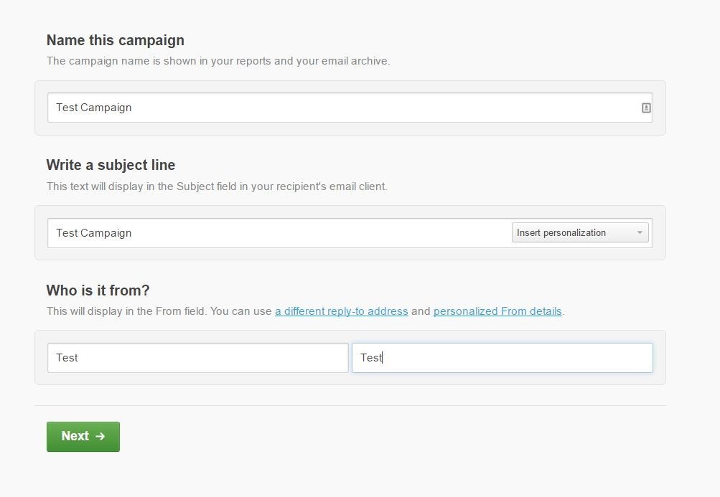Click the small triangle arrow beside Insert personalization

640,232
